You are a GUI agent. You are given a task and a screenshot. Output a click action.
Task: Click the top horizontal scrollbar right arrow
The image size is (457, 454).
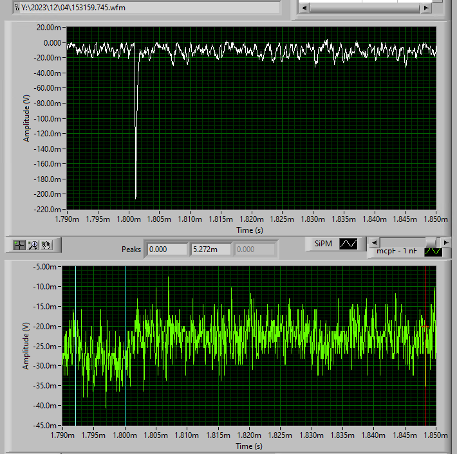click(x=425, y=8)
